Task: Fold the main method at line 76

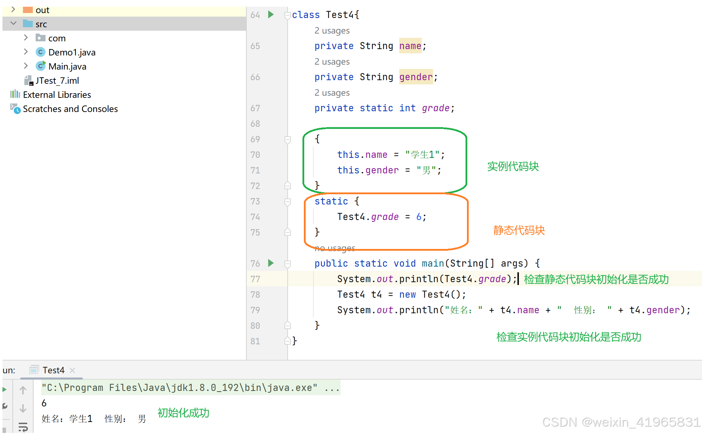Action: click(287, 264)
